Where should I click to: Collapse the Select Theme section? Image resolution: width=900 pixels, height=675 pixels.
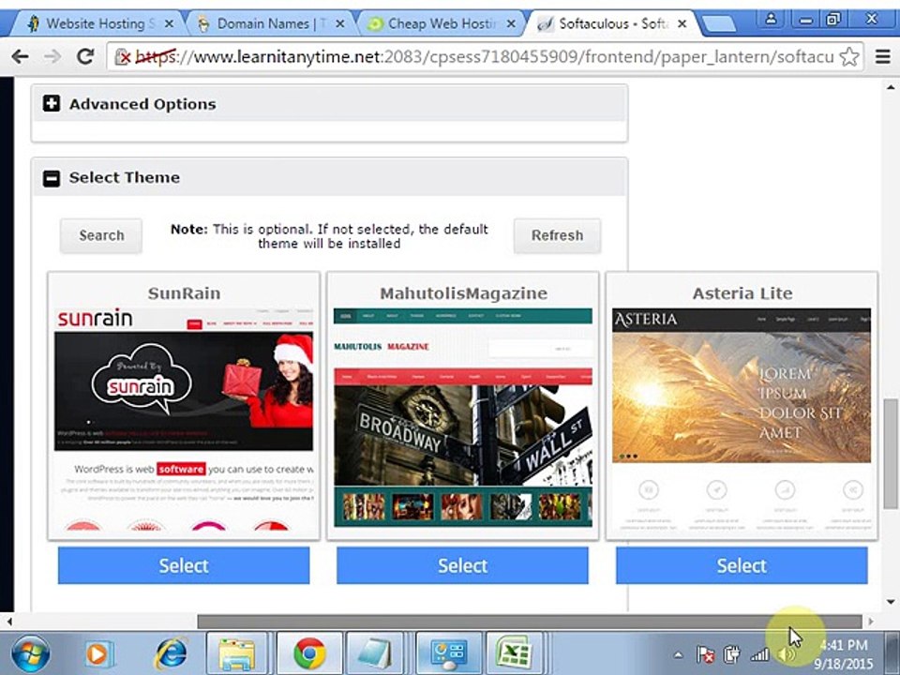click(51, 178)
